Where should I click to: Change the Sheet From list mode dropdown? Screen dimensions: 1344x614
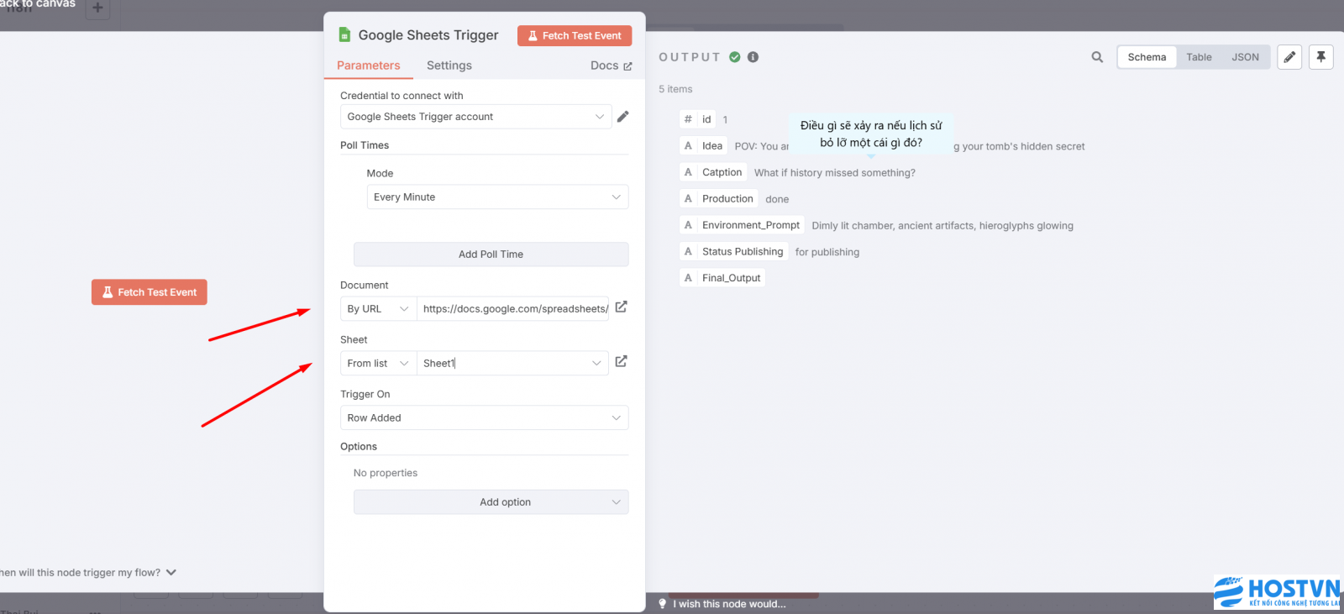coord(378,363)
